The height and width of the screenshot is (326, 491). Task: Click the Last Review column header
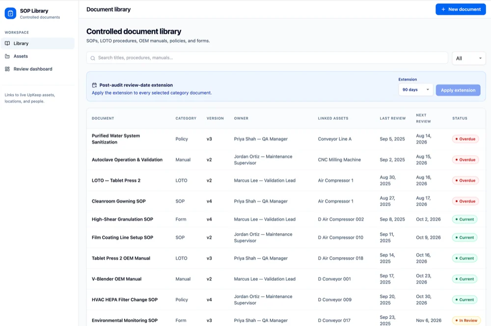pos(392,118)
